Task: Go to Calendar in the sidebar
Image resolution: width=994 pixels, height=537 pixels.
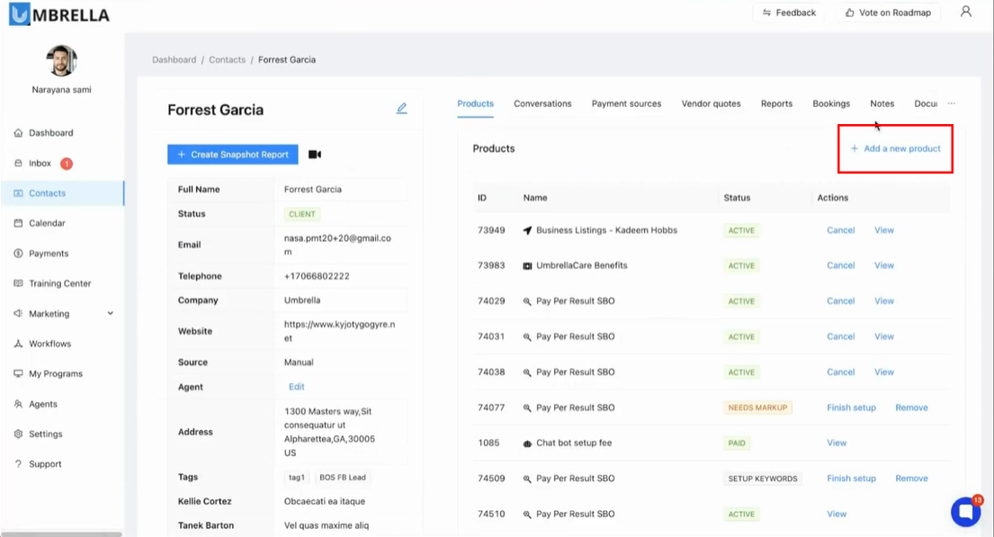Action: click(x=47, y=223)
